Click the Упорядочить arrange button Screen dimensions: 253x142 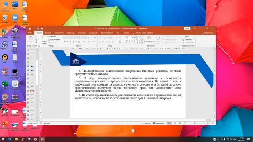(149, 39)
